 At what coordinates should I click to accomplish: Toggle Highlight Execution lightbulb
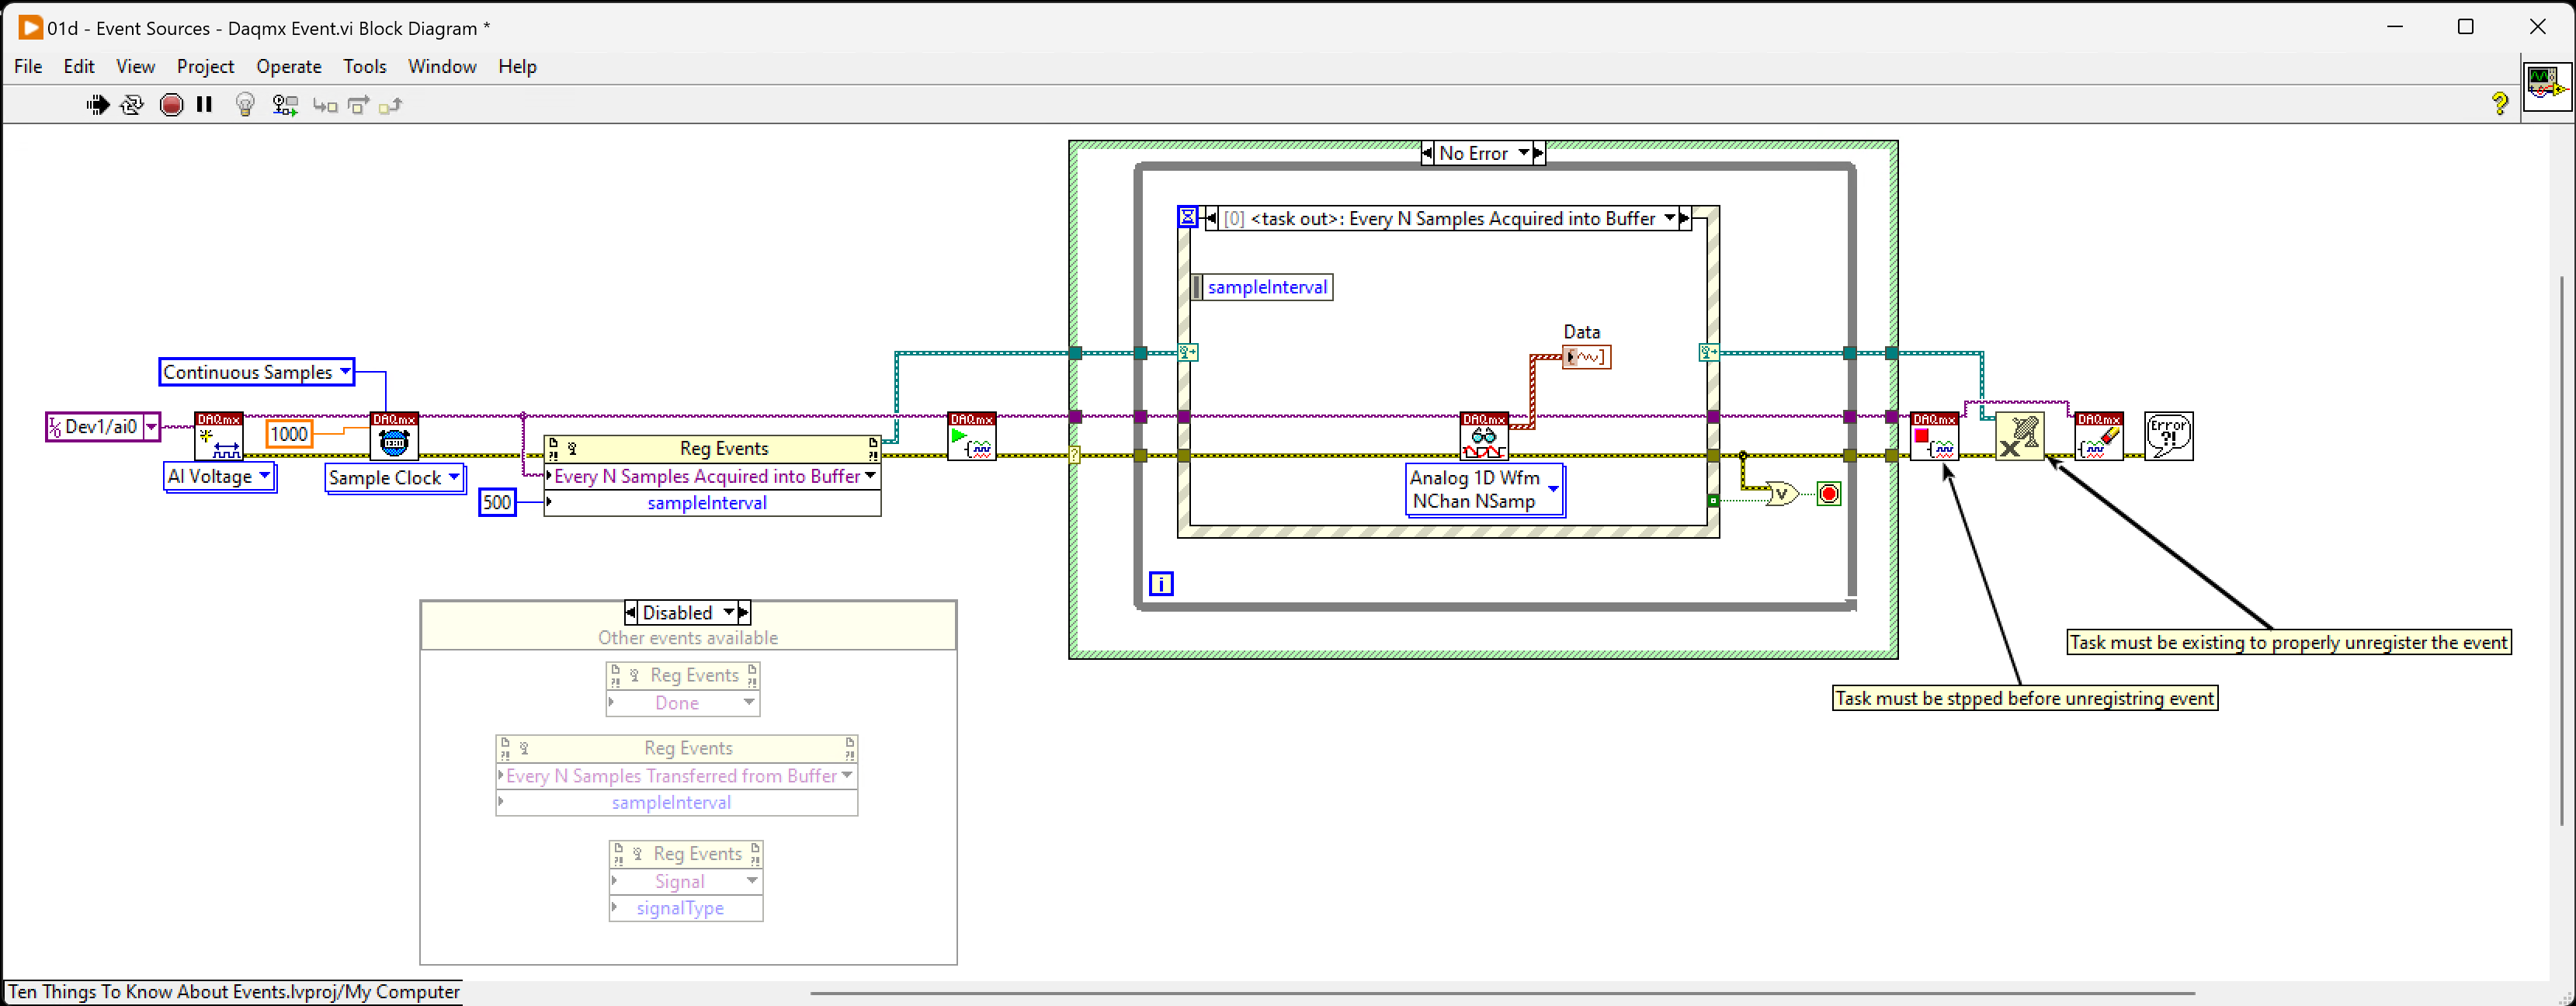(x=245, y=105)
